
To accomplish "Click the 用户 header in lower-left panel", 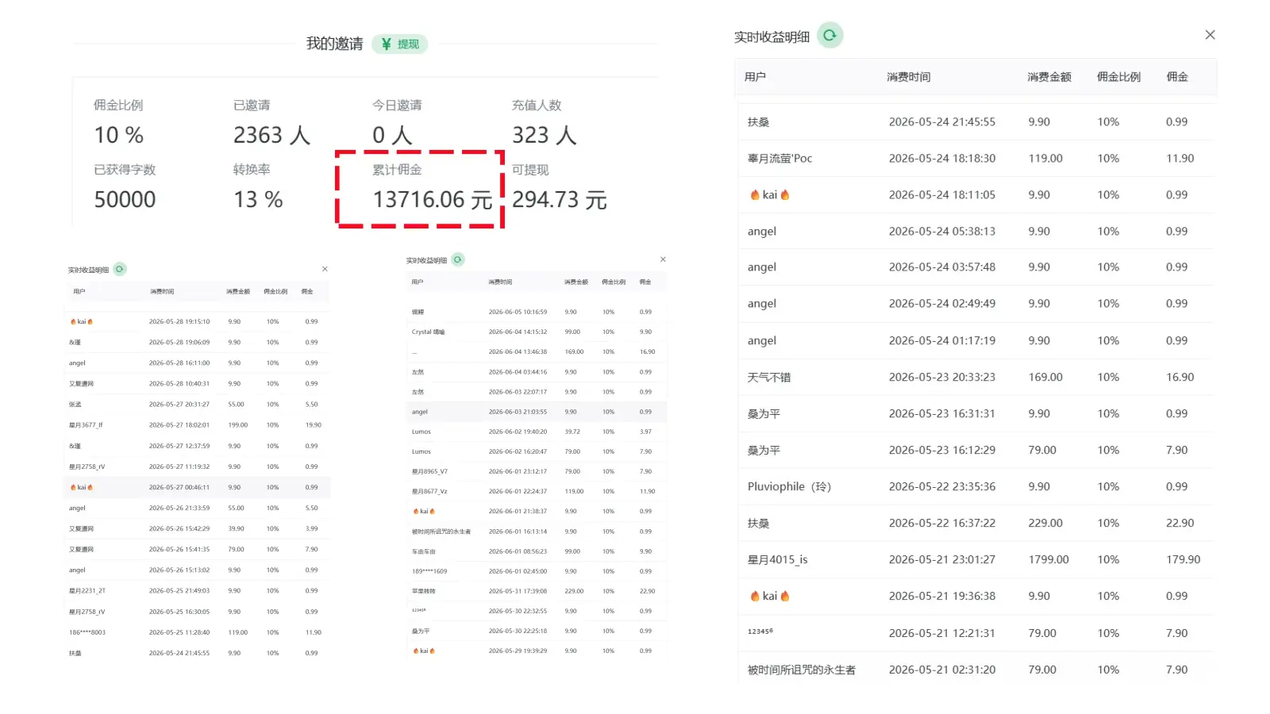I will coord(79,292).
